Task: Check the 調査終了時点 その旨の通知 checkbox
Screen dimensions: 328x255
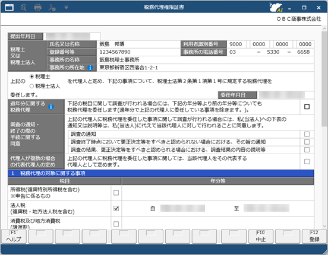Action: point(307,142)
